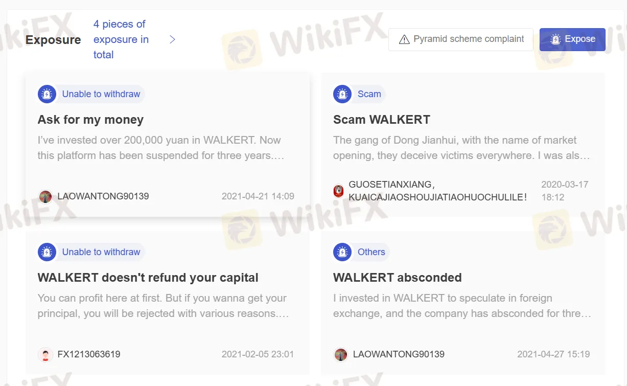Switch to the Exposure section heading

click(53, 39)
